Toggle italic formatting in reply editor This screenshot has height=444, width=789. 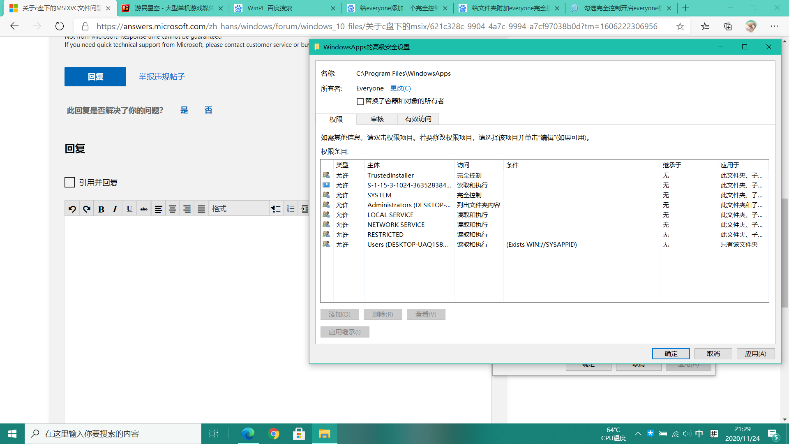tap(115, 209)
